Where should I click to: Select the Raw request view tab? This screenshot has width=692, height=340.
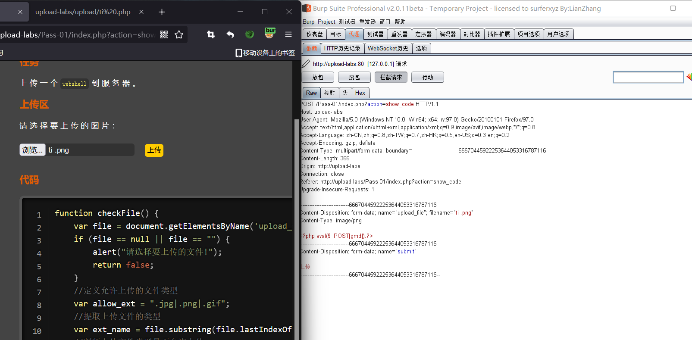(x=311, y=93)
